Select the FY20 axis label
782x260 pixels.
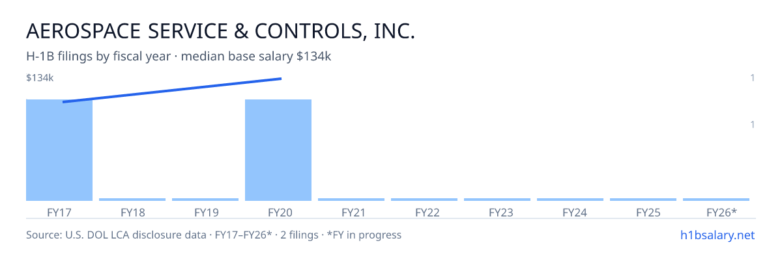[x=278, y=213]
